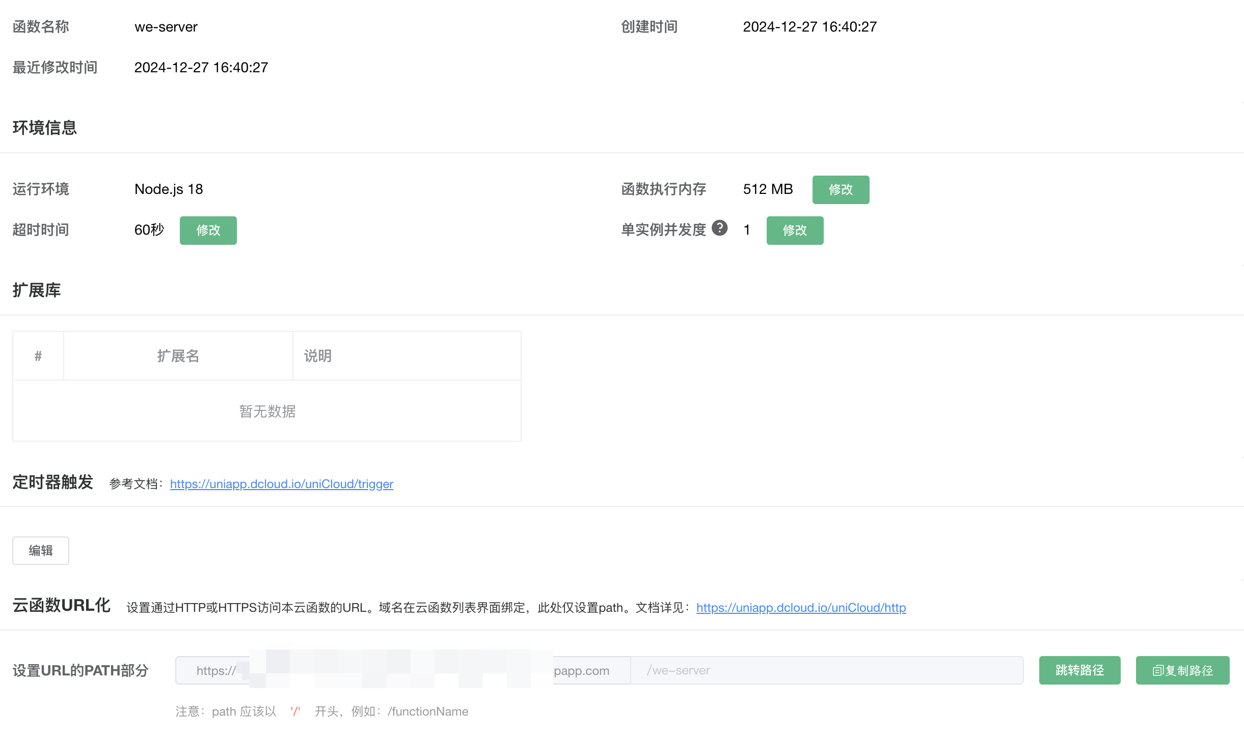Click the 60秒 timeout value
This screenshot has width=1244, height=737.
coord(149,230)
